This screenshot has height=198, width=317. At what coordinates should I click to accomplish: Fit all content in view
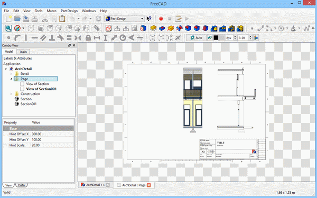pos(8,29)
